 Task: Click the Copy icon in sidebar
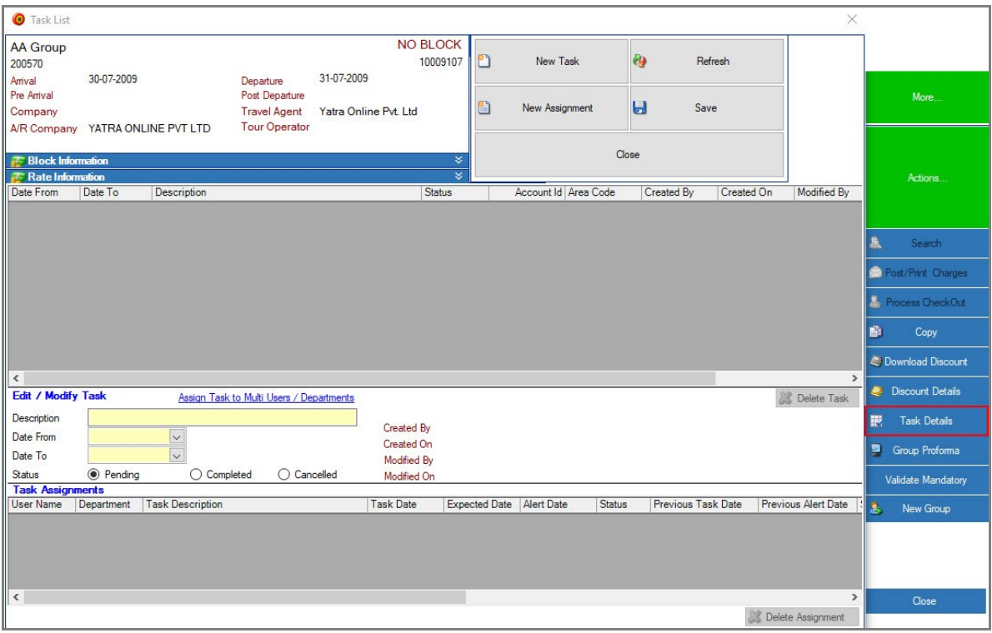876,332
